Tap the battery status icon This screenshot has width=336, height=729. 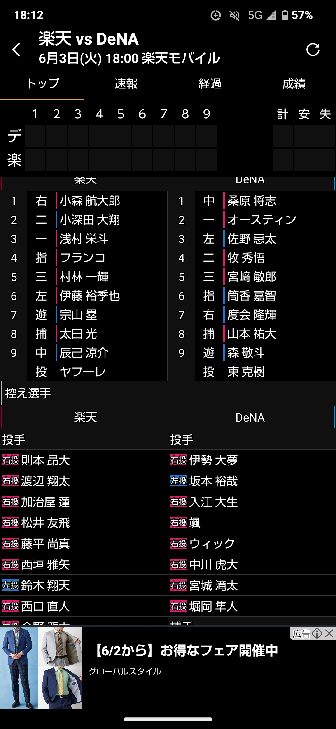click(285, 15)
